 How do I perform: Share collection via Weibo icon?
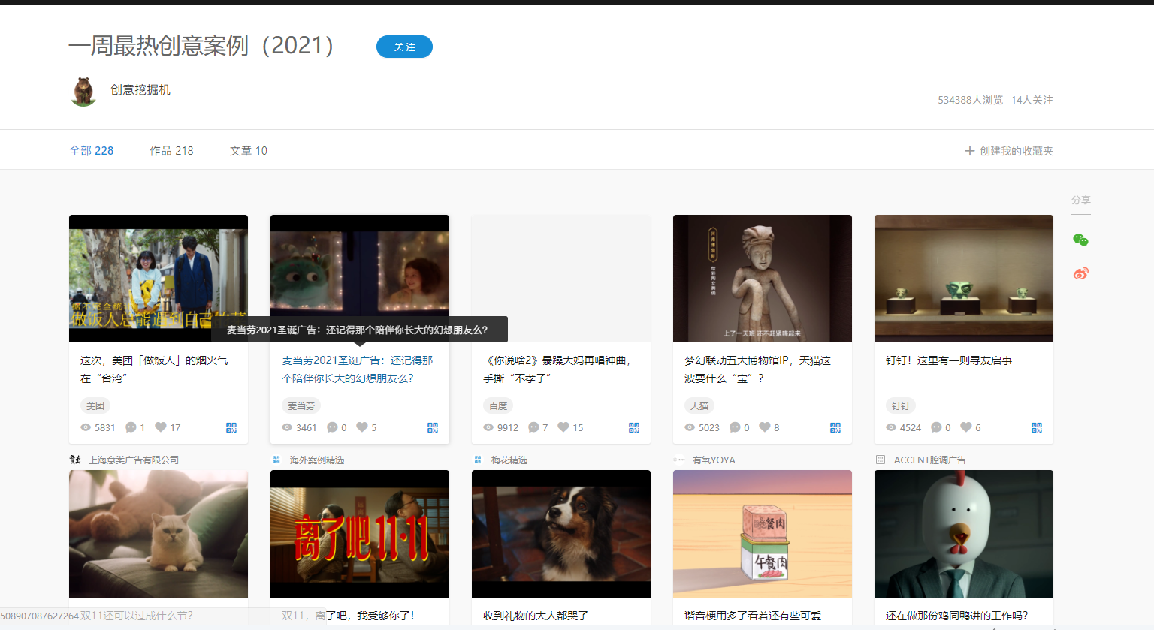(x=1080, y=273)
